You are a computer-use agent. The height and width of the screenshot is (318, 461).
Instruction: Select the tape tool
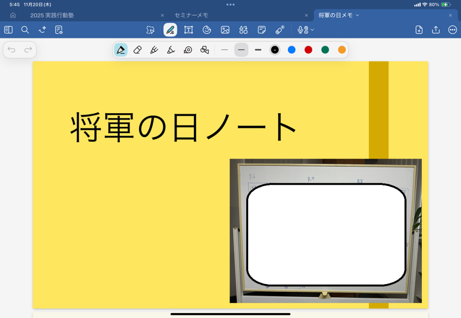(x=188, y=50)
